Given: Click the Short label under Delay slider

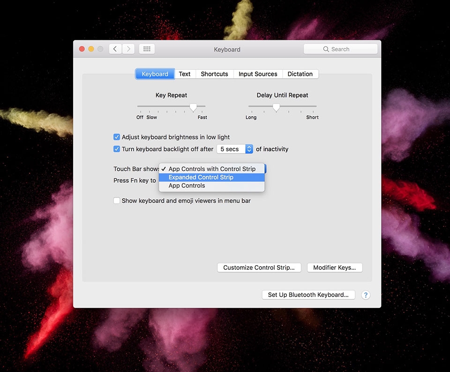Looking at the screenshot, I should [x=312, y=117].
